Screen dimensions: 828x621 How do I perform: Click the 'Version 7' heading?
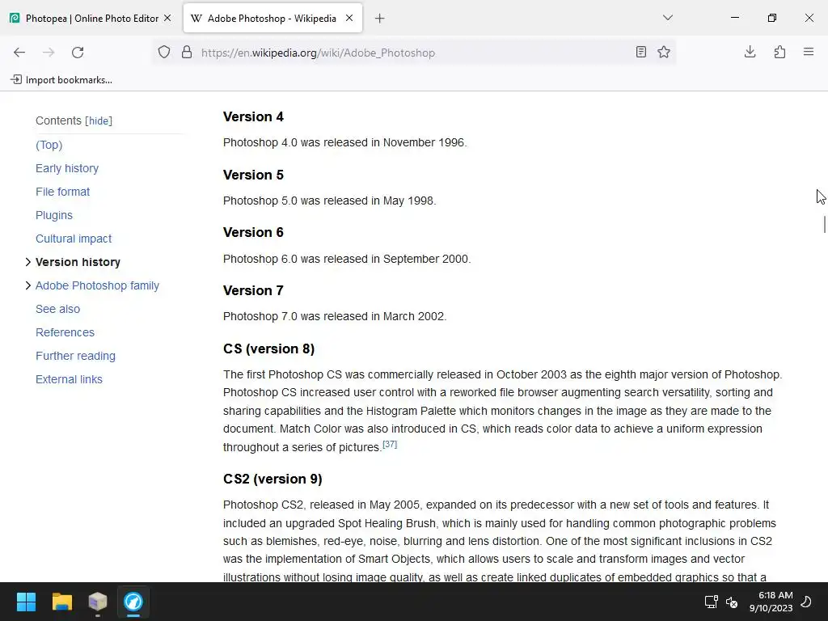pos(253,290)
